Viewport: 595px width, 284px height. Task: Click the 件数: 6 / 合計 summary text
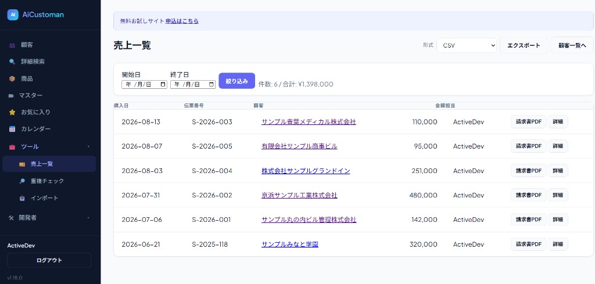click(x=296, y=84)
